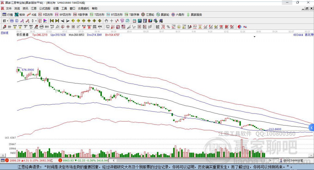Click the 603444 吉比特 stock label
Viewport: 314px width, 170px height.
[303, 35]
